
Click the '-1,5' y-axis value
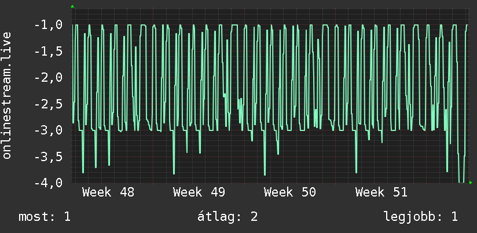[x=49, y=52]
